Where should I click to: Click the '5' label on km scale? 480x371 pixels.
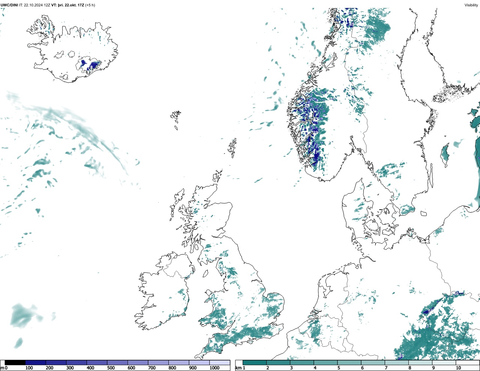tap(339, 368)
